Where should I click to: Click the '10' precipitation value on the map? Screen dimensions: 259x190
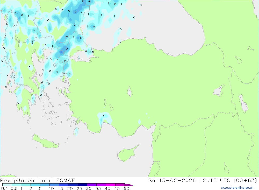[x=66, y=48]
